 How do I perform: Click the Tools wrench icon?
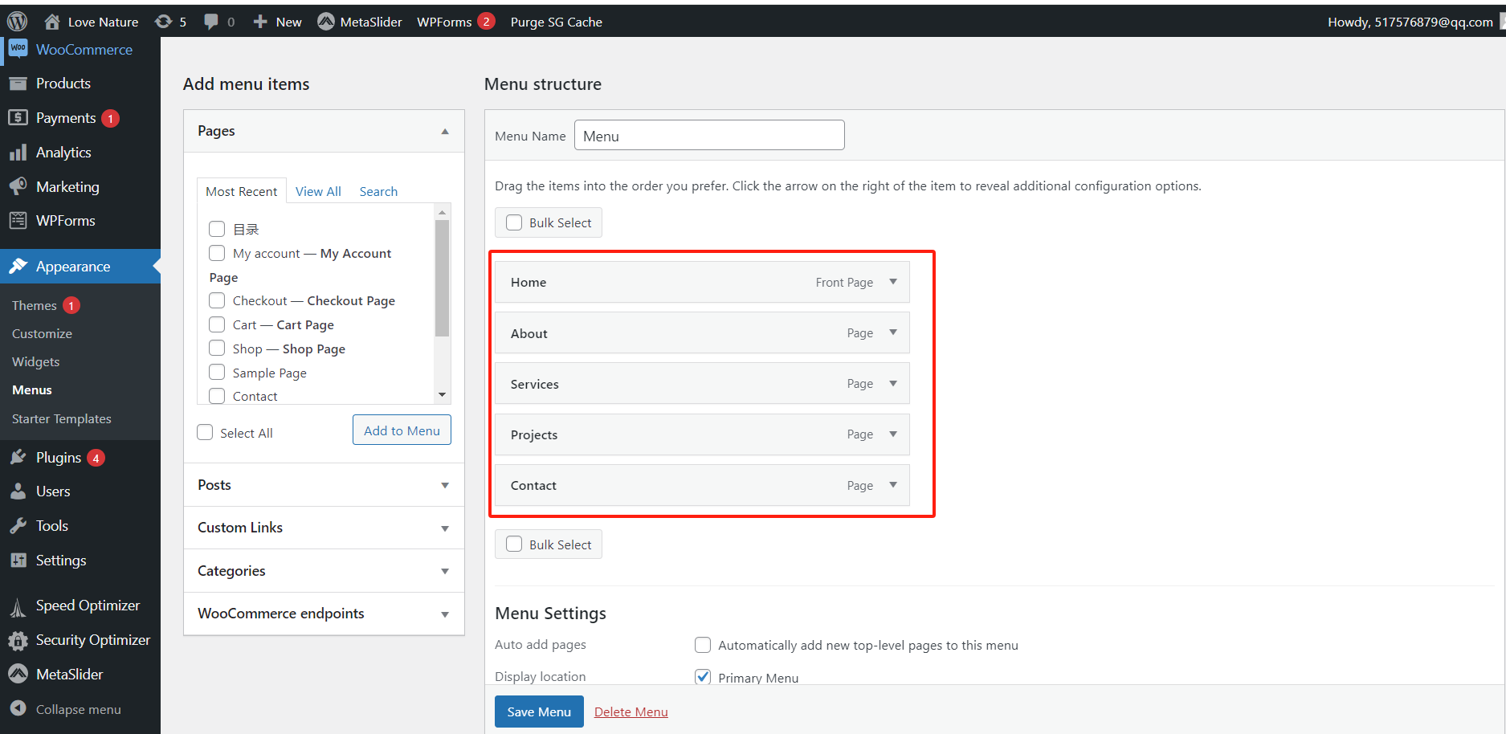[18, 526]
